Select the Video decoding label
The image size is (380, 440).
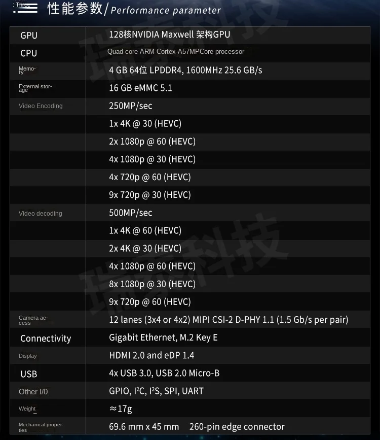[x=41, y=214]
